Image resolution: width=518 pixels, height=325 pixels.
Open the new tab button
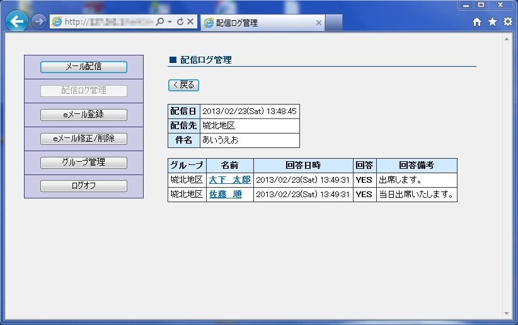pos(334,23)
